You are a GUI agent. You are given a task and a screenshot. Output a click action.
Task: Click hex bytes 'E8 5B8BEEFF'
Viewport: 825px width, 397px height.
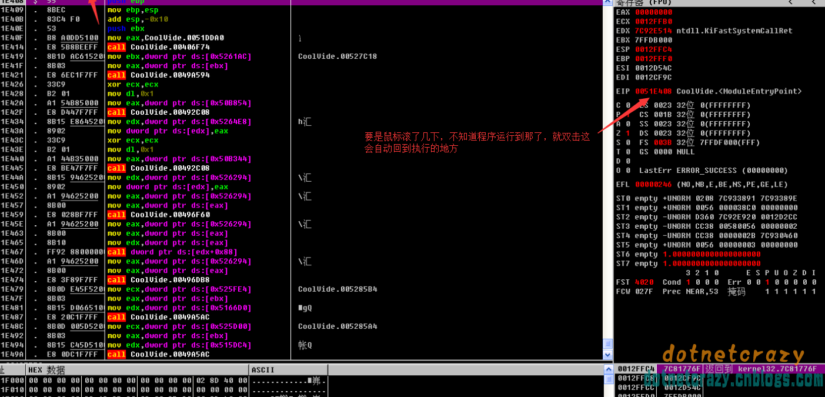click(x=72, y=47)
